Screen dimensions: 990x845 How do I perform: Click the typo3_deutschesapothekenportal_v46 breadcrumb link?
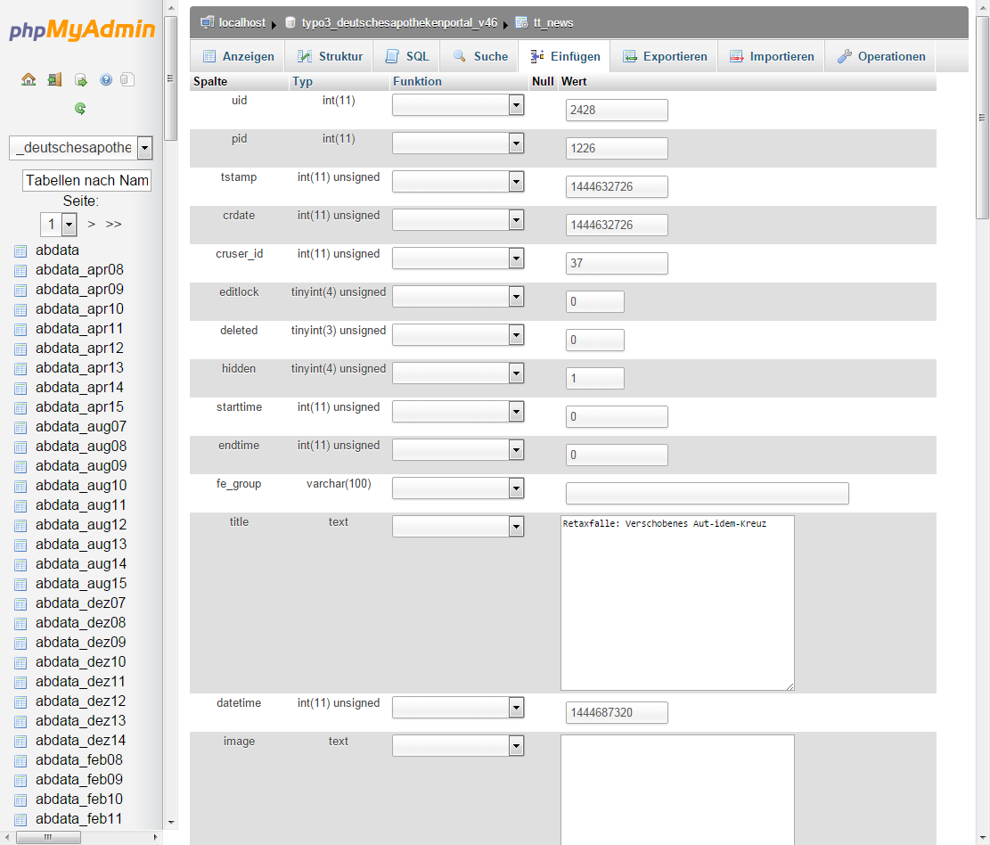pyautogui.click(x=399, y=22)
